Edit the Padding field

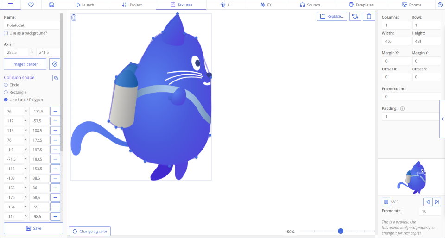pos(411,116)
